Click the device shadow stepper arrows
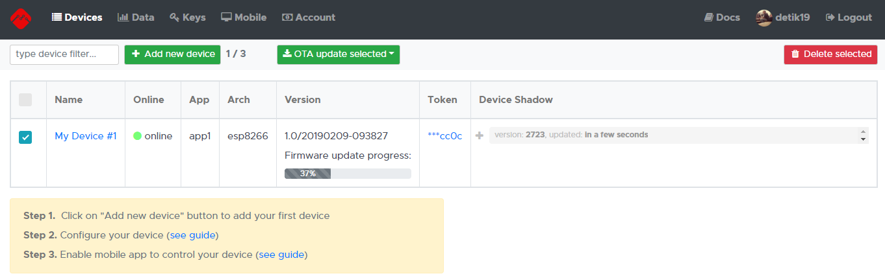 (x=862, y=135)
